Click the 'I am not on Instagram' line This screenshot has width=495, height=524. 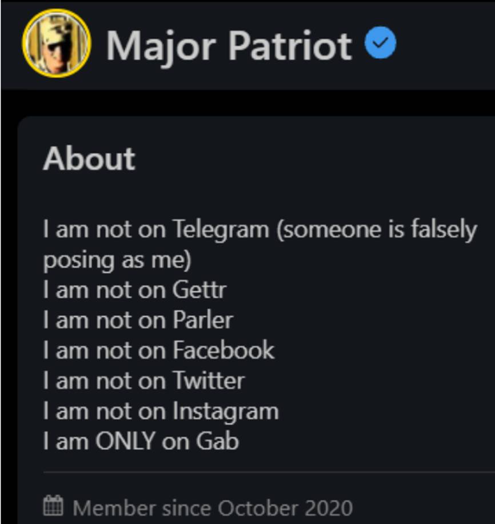click(161, 411)
